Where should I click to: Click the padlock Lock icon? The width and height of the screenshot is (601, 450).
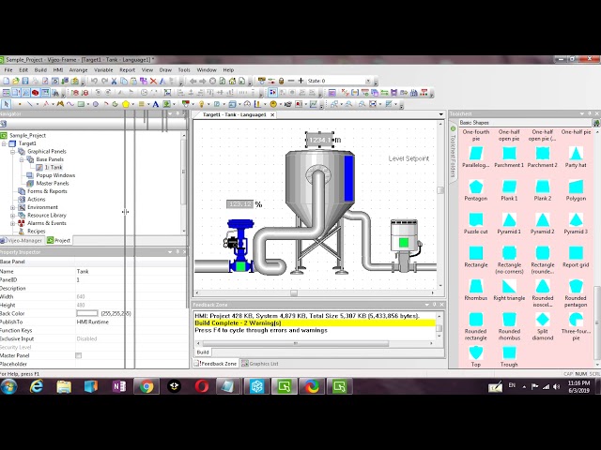(282, 81)
